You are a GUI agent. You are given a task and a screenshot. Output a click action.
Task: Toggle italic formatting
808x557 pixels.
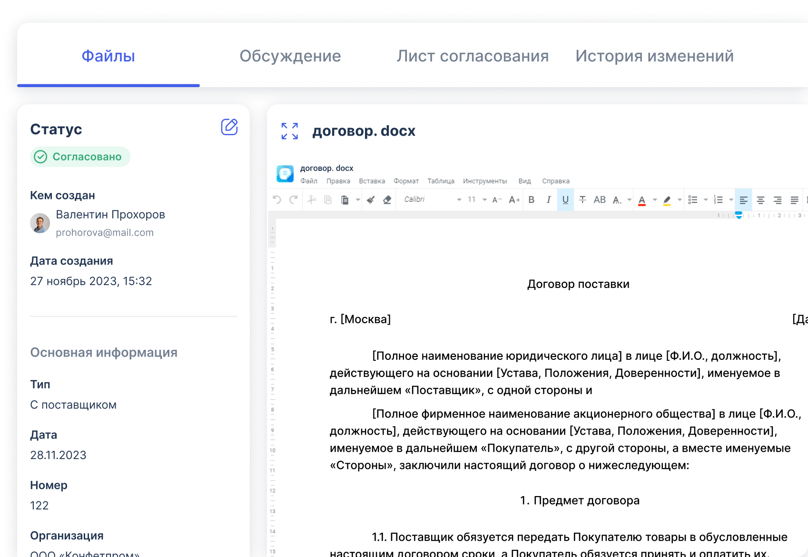point(548,200)
